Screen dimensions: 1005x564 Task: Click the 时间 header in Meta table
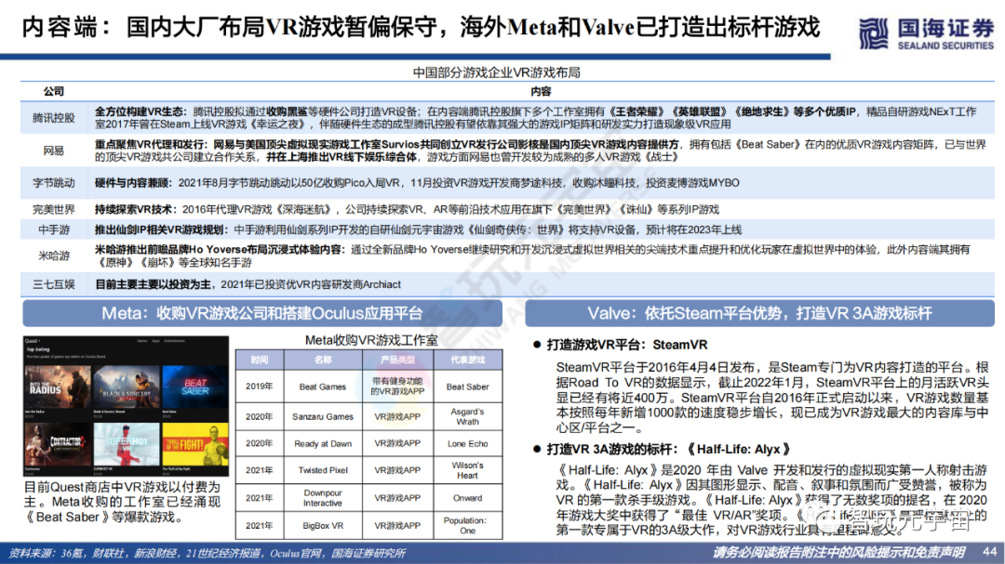[x=260, y=360]
